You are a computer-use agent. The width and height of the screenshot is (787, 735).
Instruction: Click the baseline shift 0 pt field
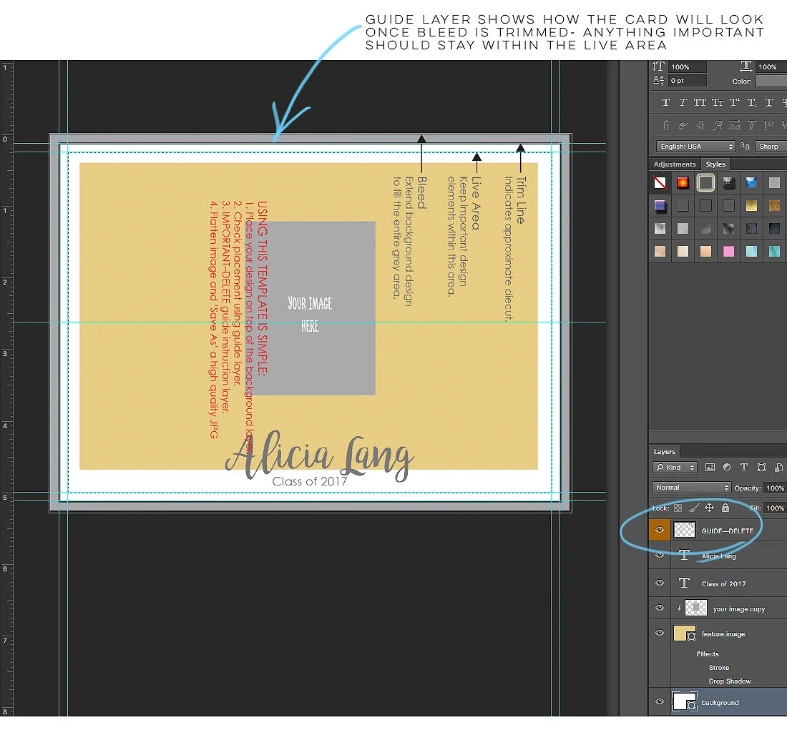[688, 80]
